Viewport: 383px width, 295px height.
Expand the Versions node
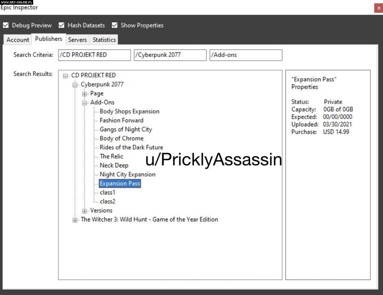coord(85,211)
